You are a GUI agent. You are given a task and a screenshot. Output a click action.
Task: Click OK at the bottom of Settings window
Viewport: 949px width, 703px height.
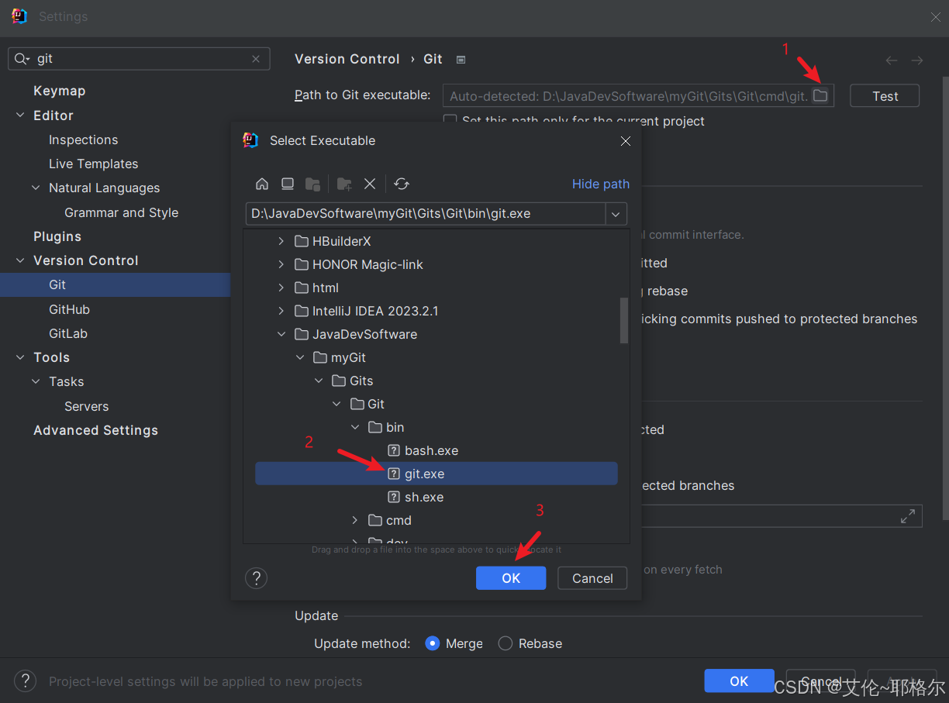[x=739, y=681]
